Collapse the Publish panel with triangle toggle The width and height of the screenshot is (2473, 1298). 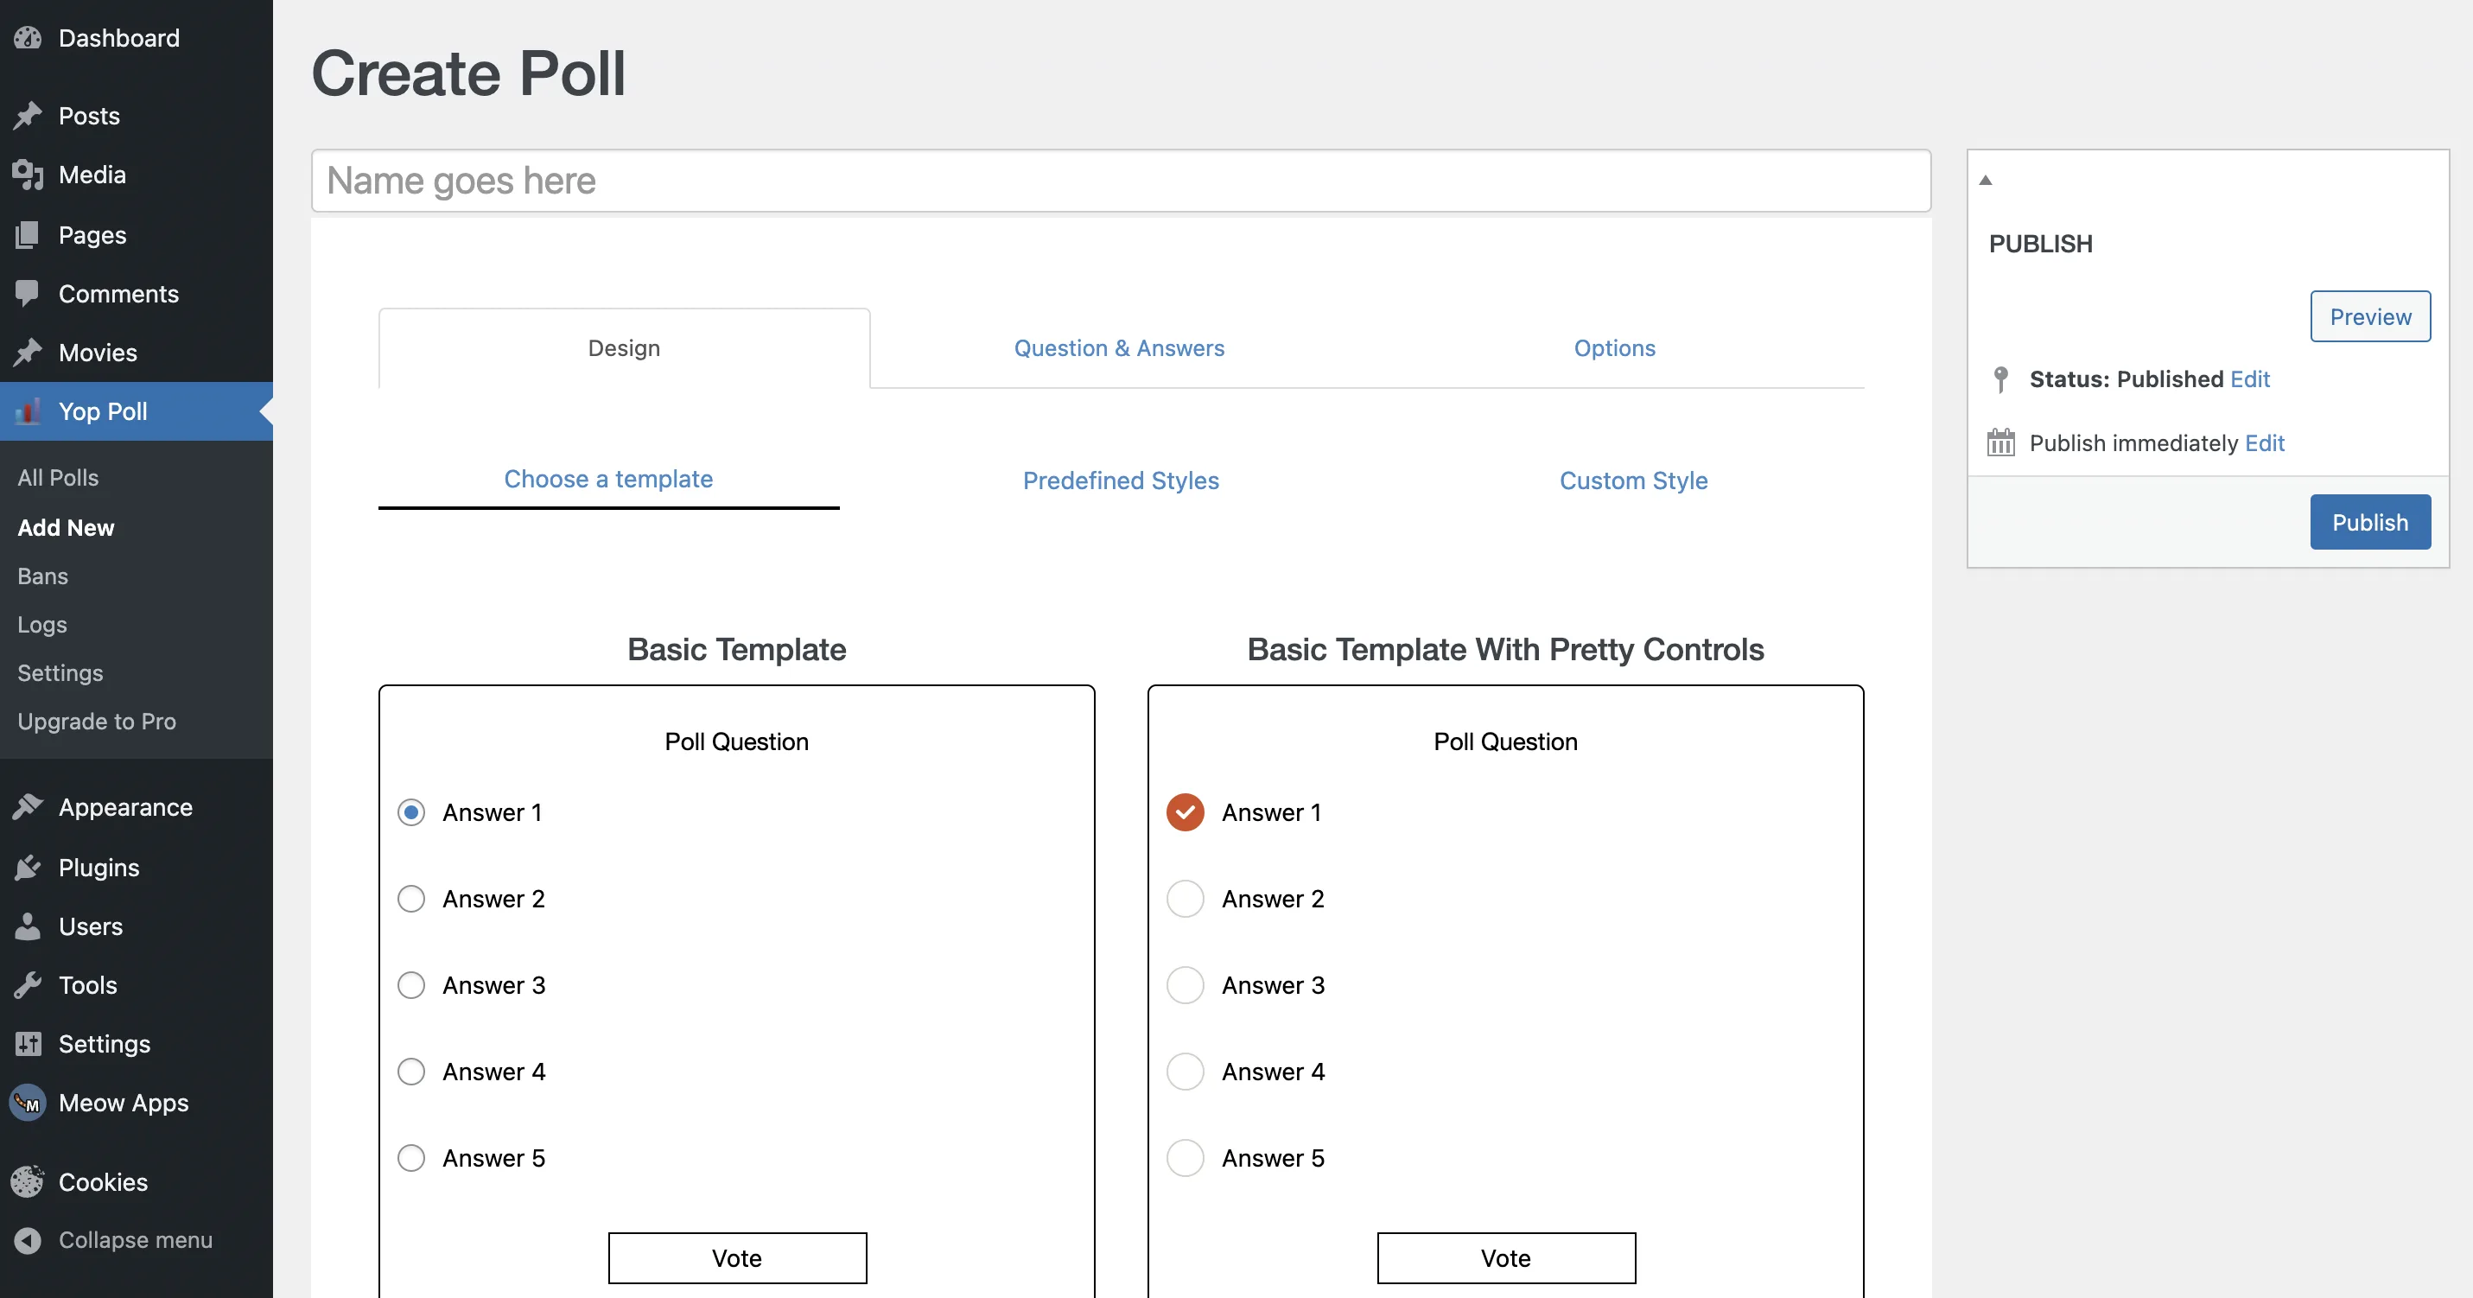click(x=1986, y=181)
